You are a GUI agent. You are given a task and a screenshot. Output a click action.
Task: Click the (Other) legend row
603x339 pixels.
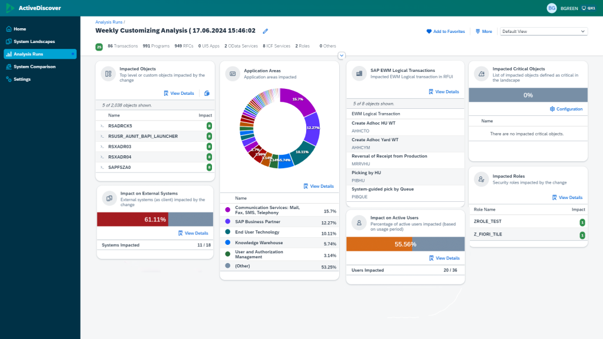pyautogui.click(x=280, y=266)
